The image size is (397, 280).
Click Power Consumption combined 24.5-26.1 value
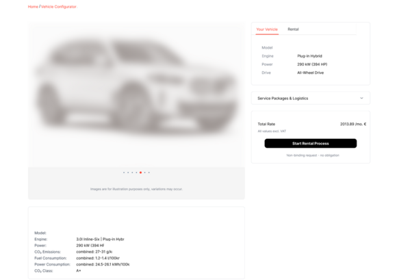(103, 264)
